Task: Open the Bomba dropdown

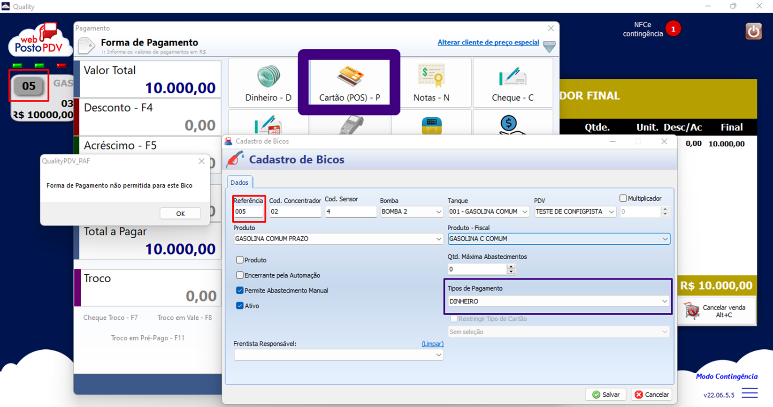Action: 411,211
